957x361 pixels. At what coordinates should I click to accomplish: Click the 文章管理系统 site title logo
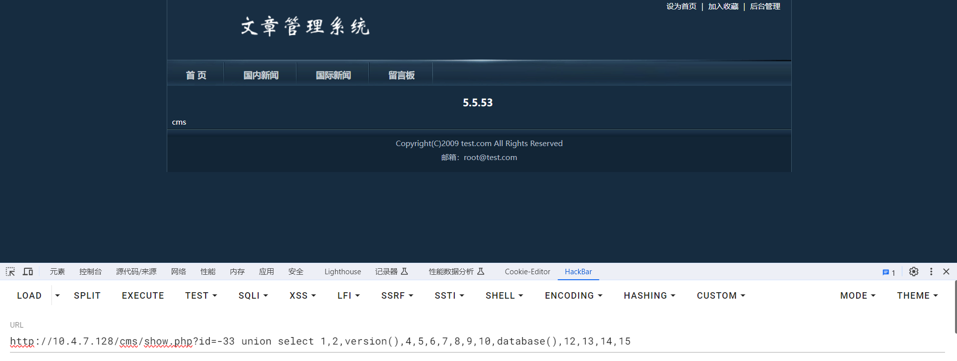pos(305,26)
